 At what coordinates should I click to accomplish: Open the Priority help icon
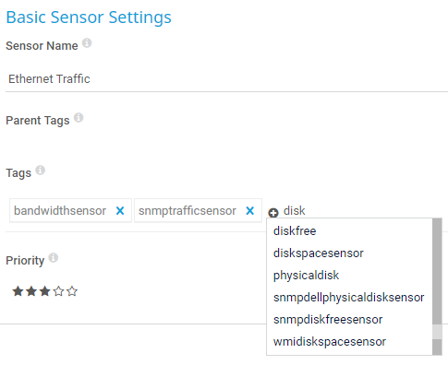click(x=54, y=258)
